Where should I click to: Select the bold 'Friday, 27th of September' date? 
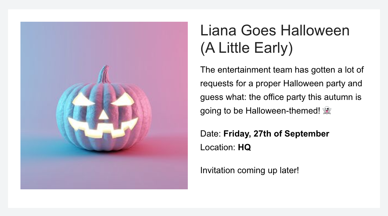point(276,134)
